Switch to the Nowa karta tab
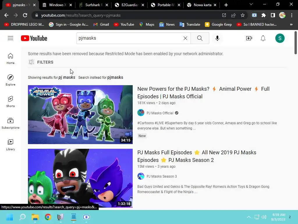 (x=201, y=5)
